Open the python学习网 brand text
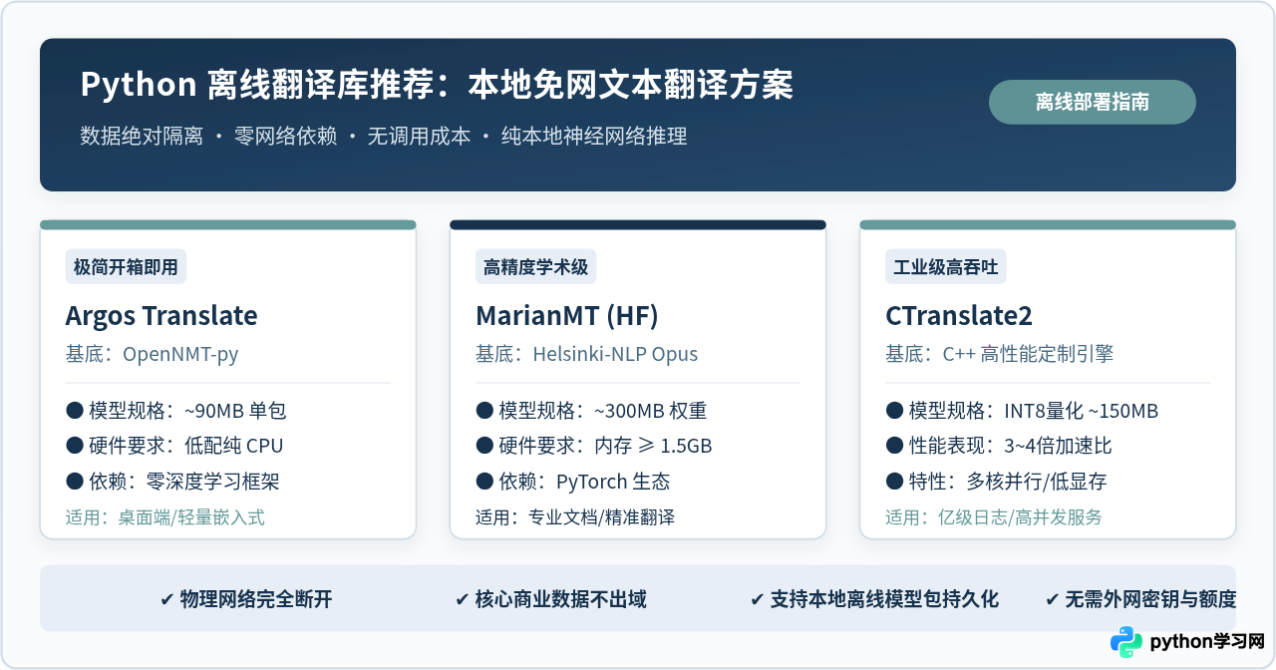 [1207, 641]
